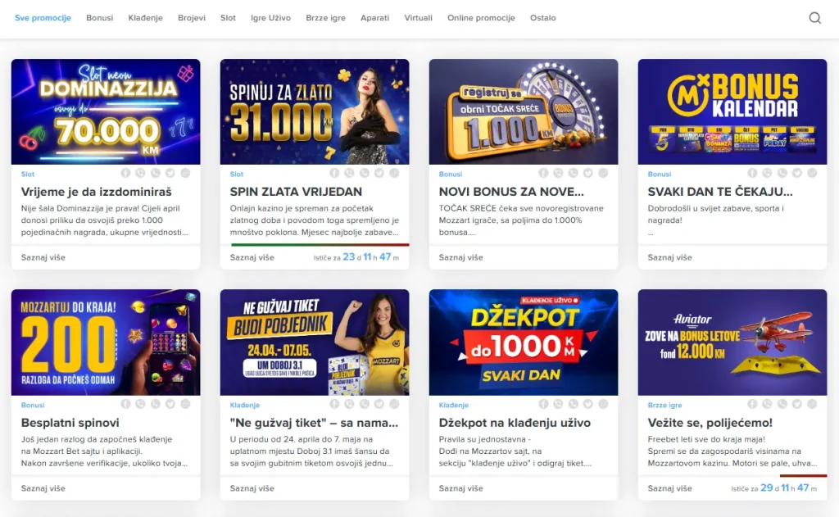The image size is (839, 517).
Task: Click the 'Džekpot na klađenju uživo' heading
Action: point(515,423)
